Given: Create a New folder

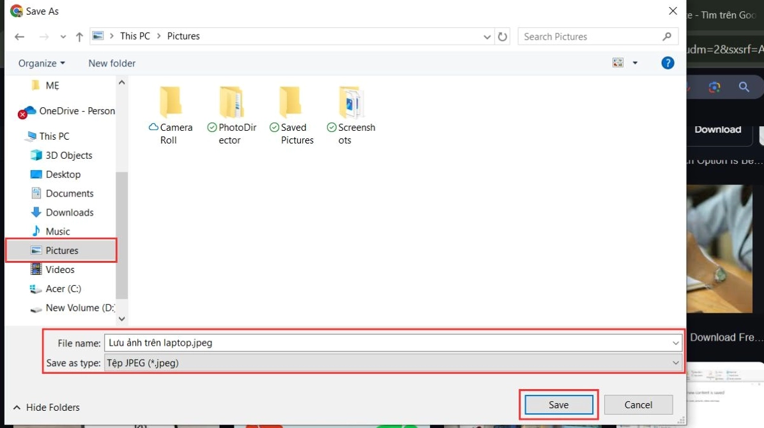Looking at the screenshot, I should (x=111, y=63).
